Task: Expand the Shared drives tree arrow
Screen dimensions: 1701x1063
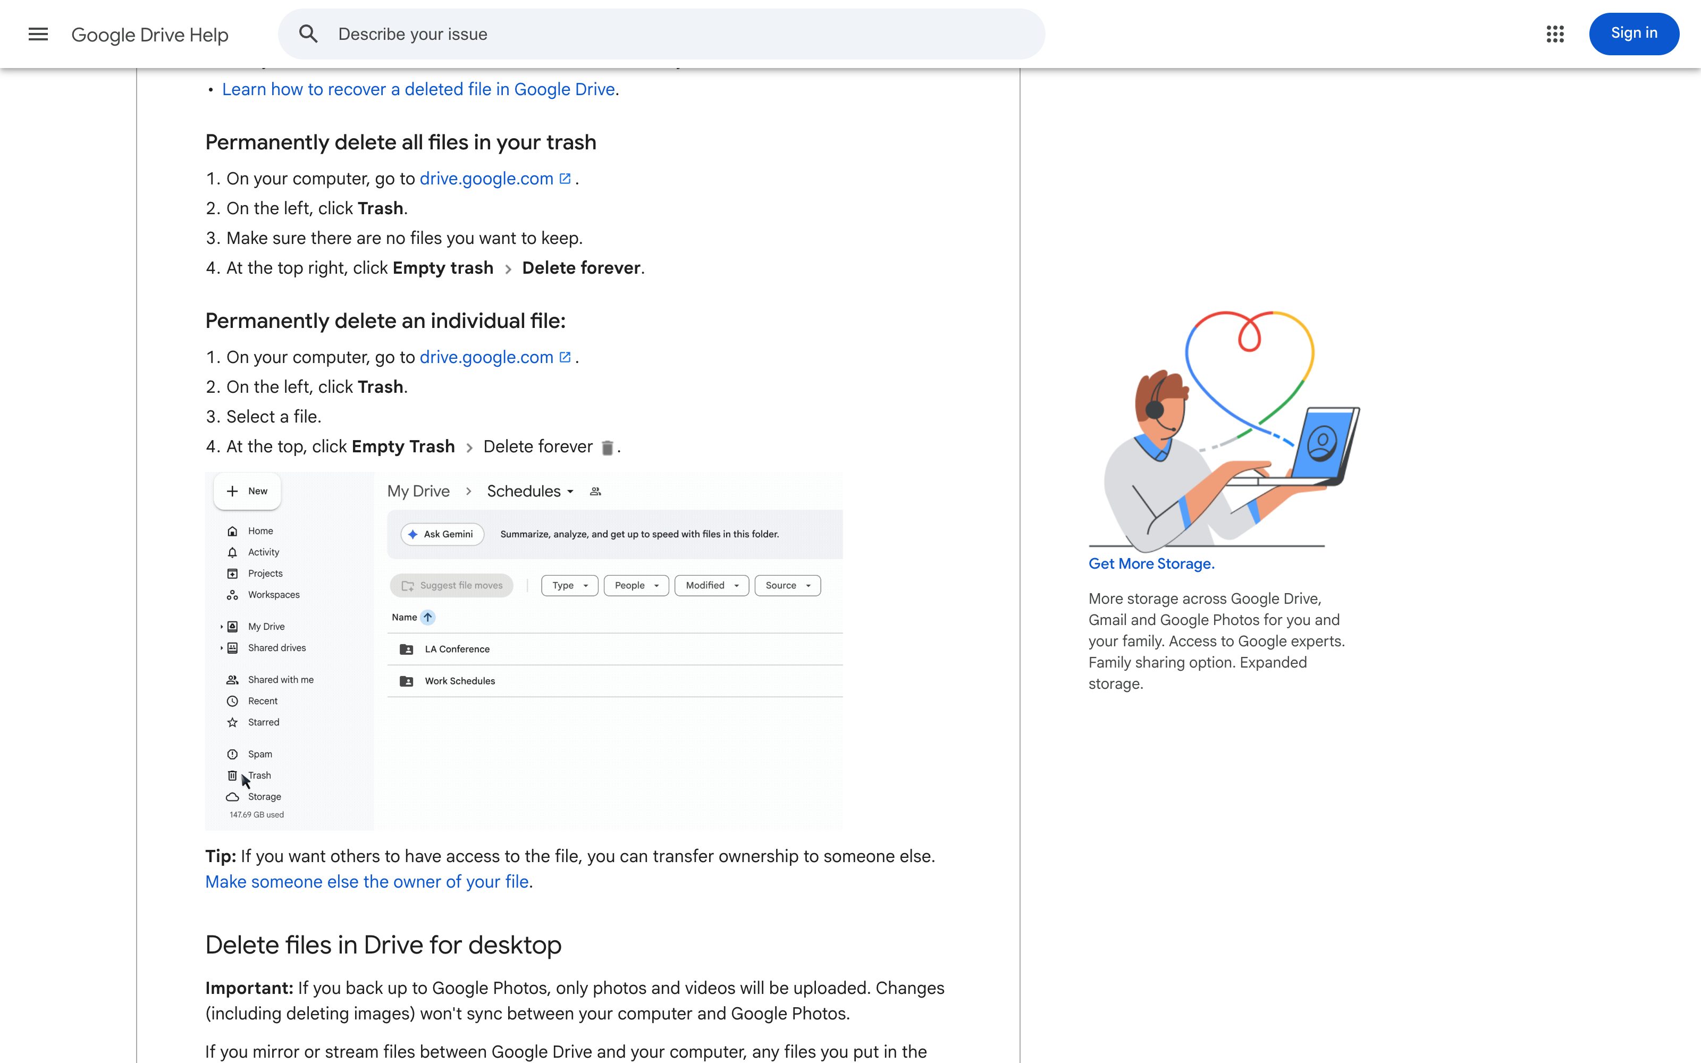Action: pyautogui.click(x=222, y=647)
